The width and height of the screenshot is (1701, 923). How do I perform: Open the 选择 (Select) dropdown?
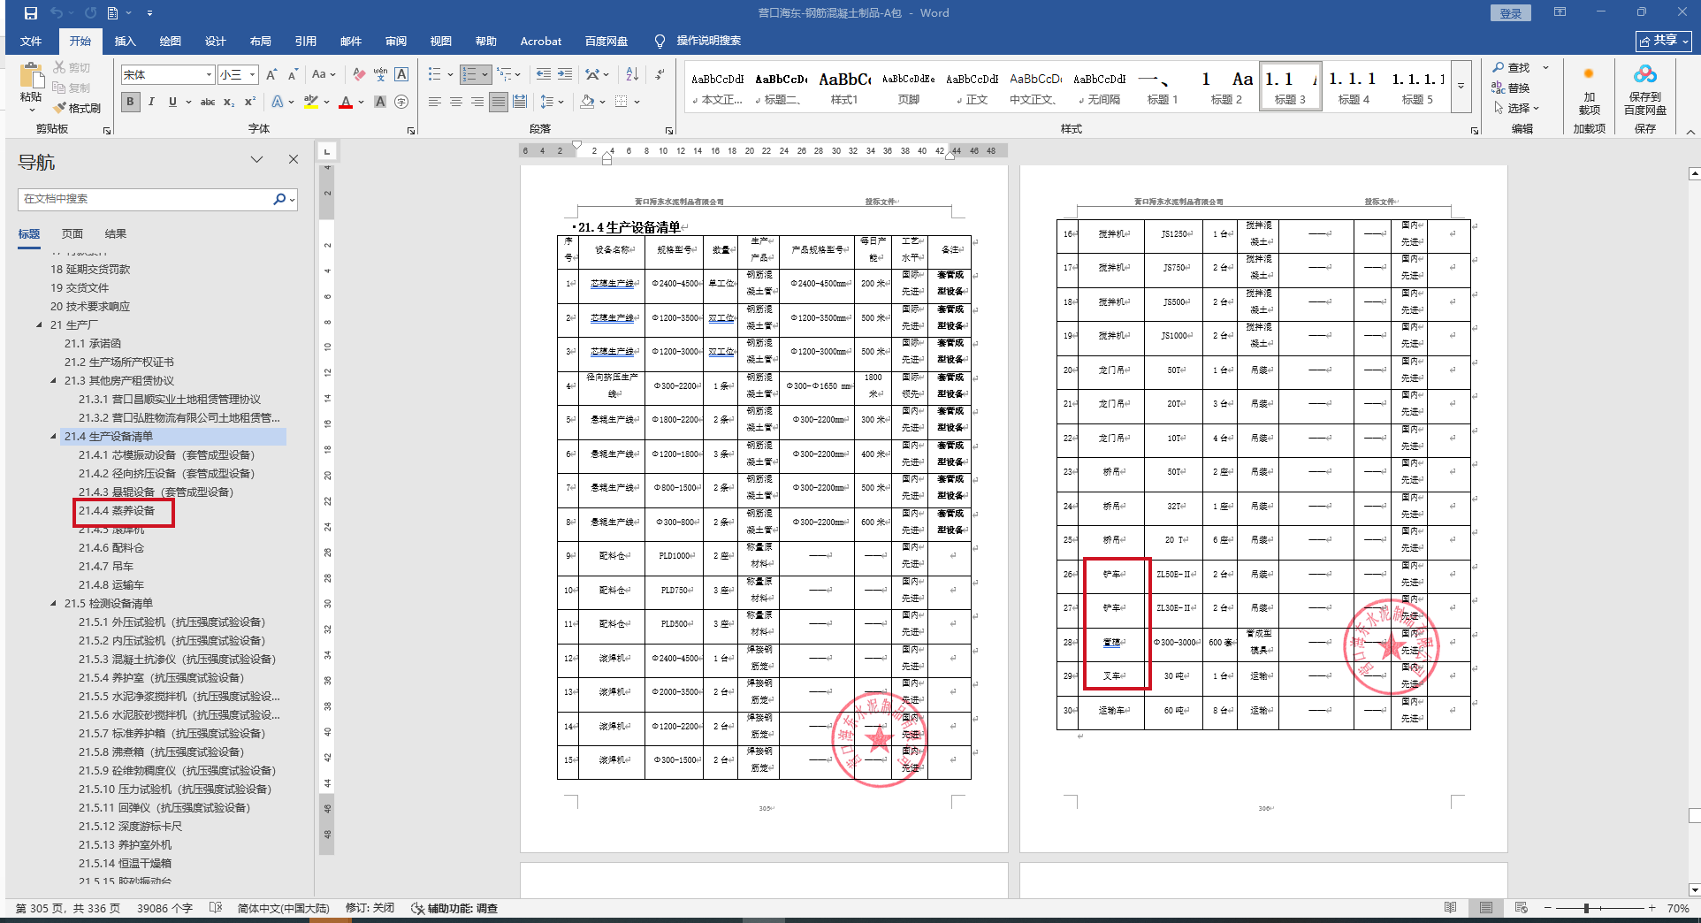[1518, 108]
